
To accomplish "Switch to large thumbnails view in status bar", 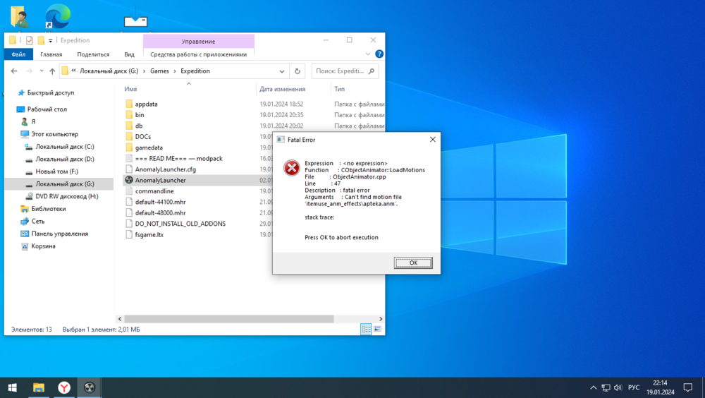I will [376, 330].
